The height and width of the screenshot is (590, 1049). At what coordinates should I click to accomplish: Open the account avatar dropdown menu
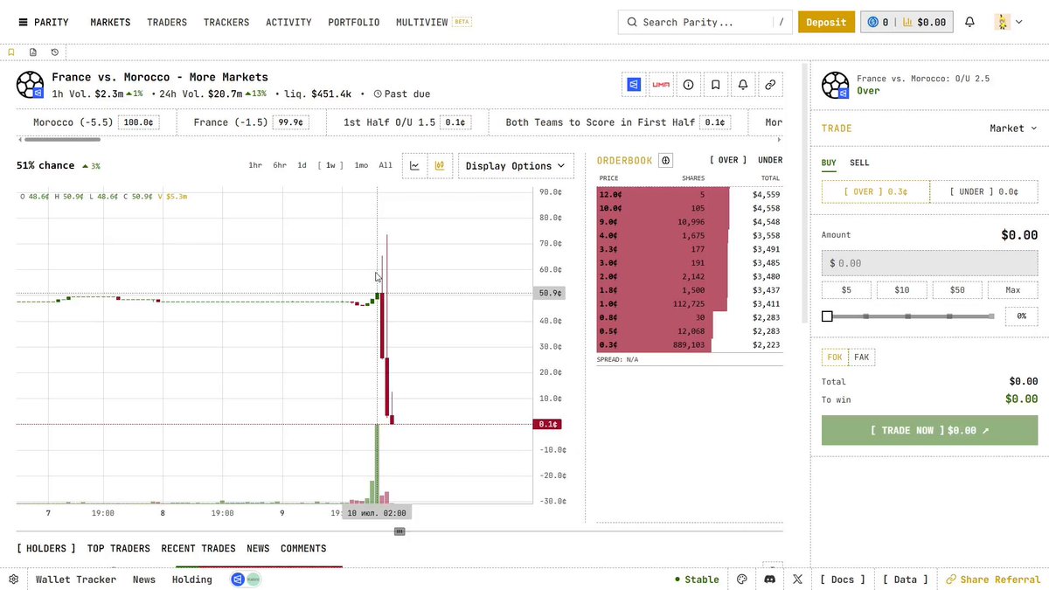[x=1008, y=22]
